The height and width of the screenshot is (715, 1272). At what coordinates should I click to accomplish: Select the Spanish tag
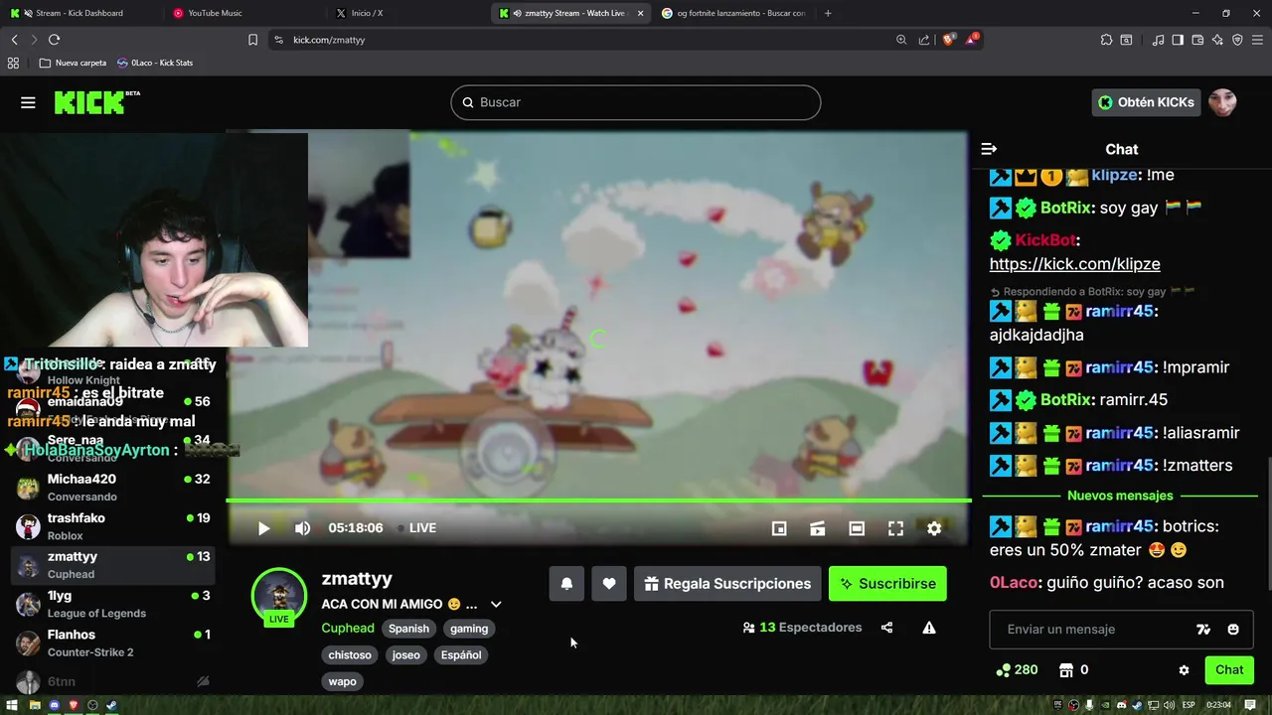point(408,629)
